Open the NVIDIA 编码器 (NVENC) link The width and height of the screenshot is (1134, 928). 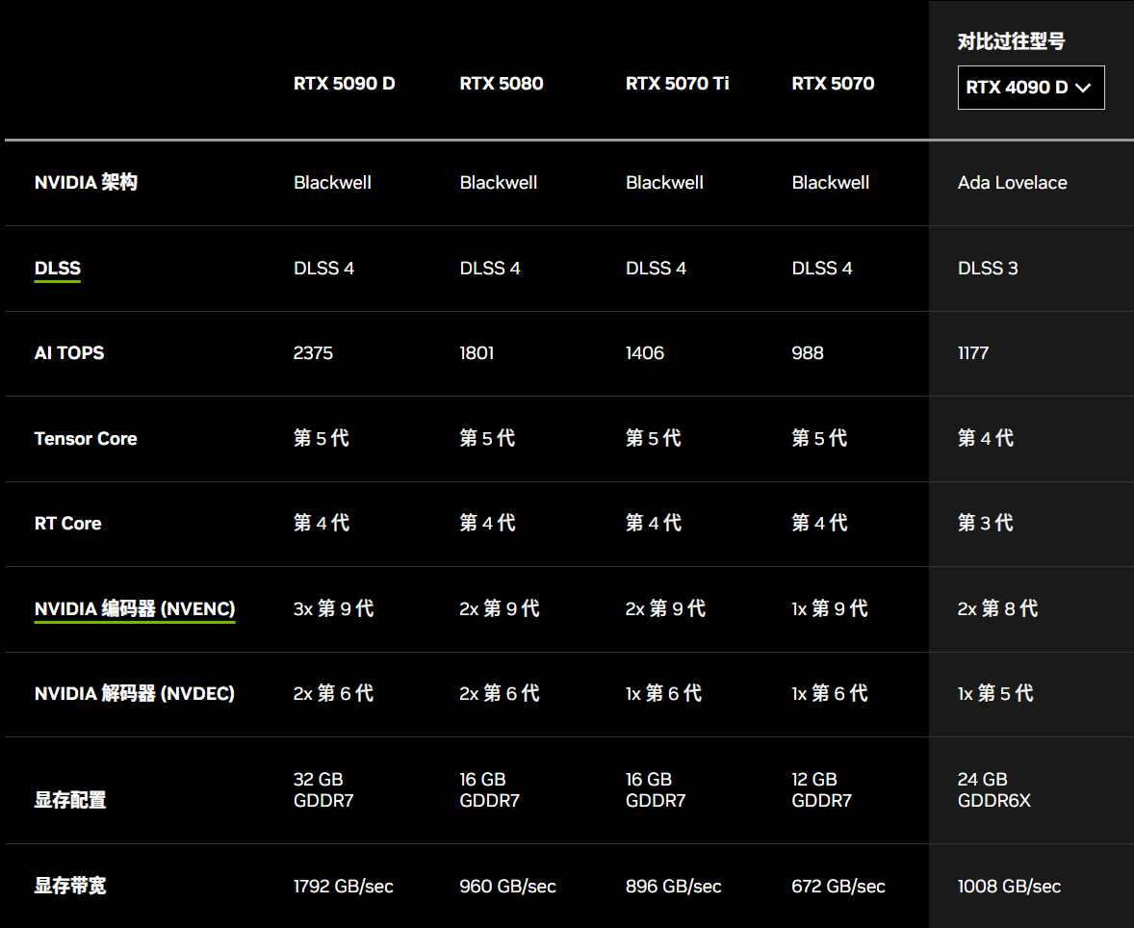pyautogui.click(x=135, y=608)
